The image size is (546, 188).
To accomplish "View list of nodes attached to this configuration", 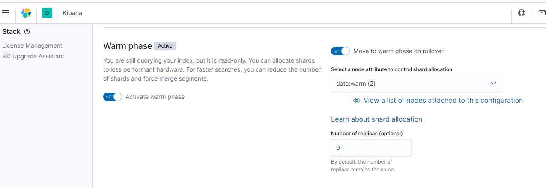I will click(x=443, y=101).
